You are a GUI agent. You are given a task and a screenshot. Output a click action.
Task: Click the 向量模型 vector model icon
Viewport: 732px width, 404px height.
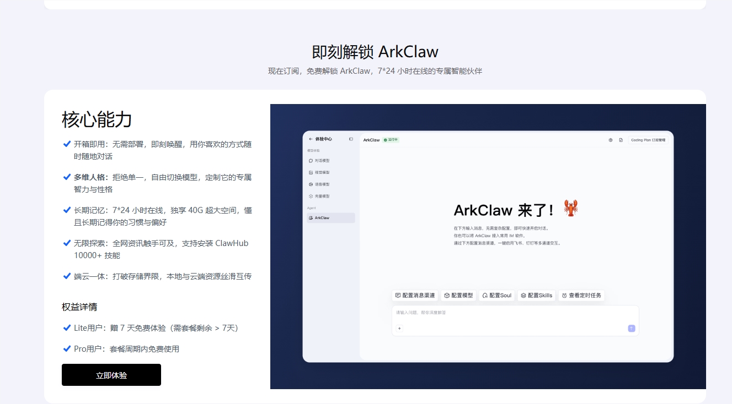(x=311, y=196)
